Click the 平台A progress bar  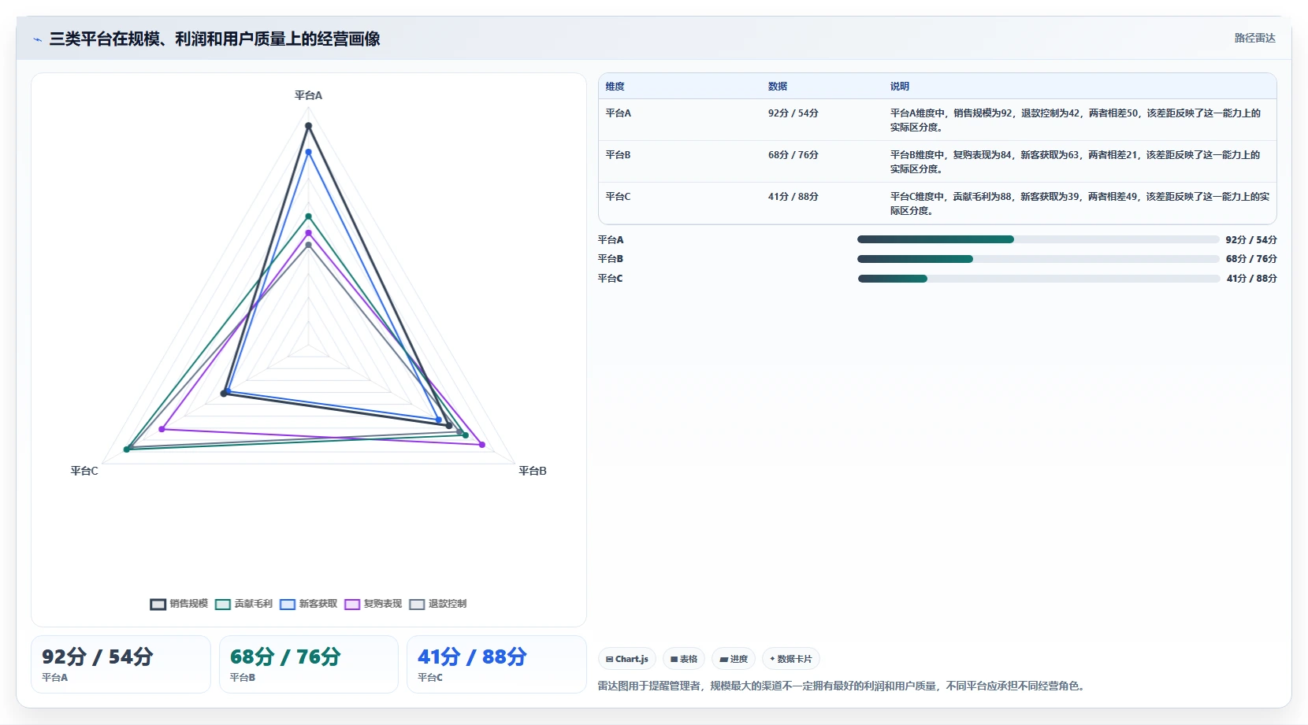[x=1038, y=239]
